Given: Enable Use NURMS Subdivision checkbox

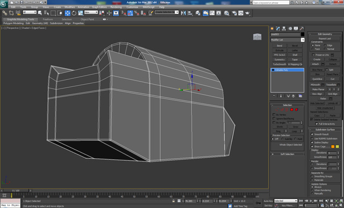Looking at the screenshot, I should pos(312,138).
